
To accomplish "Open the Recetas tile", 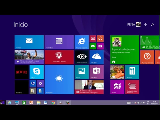I will (132, 72).
